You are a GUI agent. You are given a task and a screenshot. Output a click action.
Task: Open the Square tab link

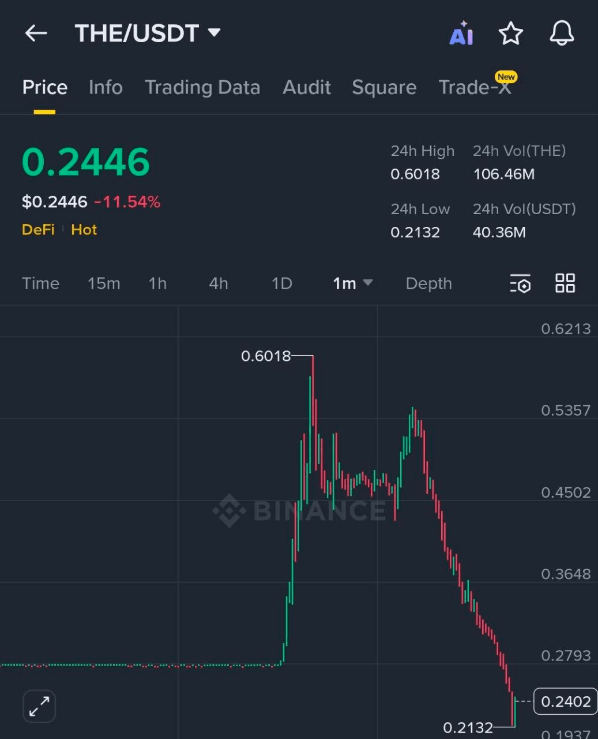[384, 87]
